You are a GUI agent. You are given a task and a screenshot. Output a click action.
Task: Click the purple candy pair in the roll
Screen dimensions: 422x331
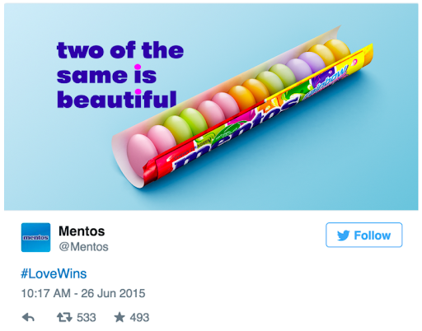(306, 65)
